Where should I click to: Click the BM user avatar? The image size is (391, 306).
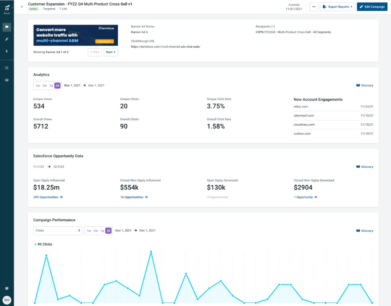7,300
